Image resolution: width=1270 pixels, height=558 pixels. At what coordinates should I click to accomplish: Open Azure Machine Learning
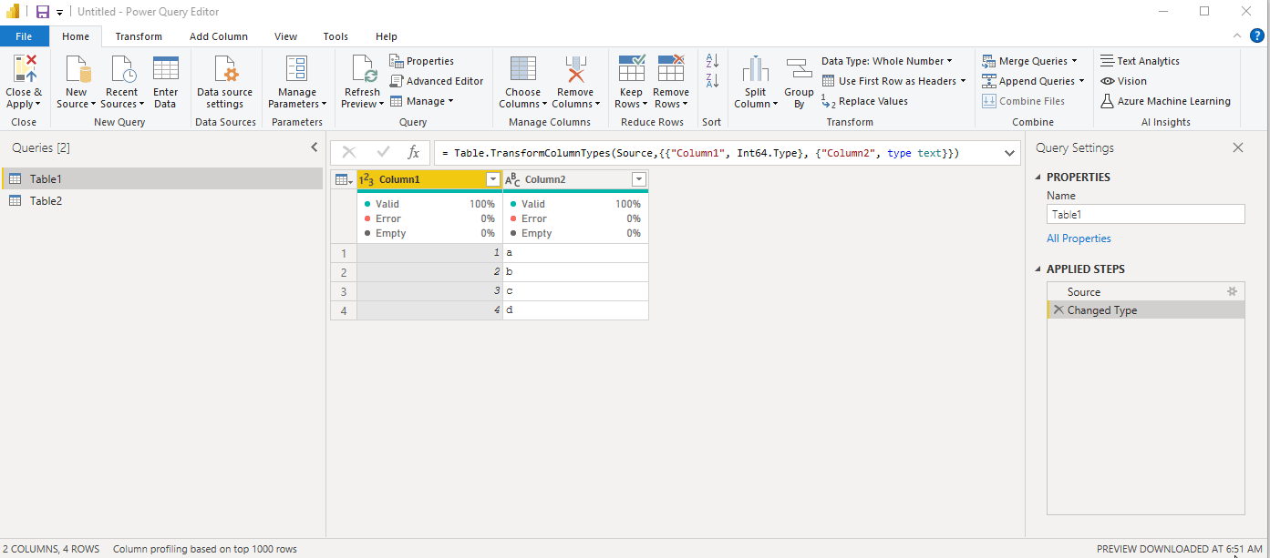(1165, 101)
